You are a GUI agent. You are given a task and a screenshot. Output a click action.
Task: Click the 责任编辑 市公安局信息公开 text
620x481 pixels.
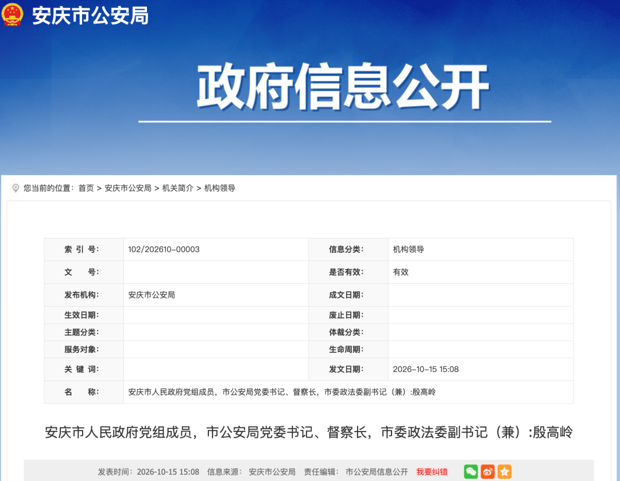[x=356, y=472]
